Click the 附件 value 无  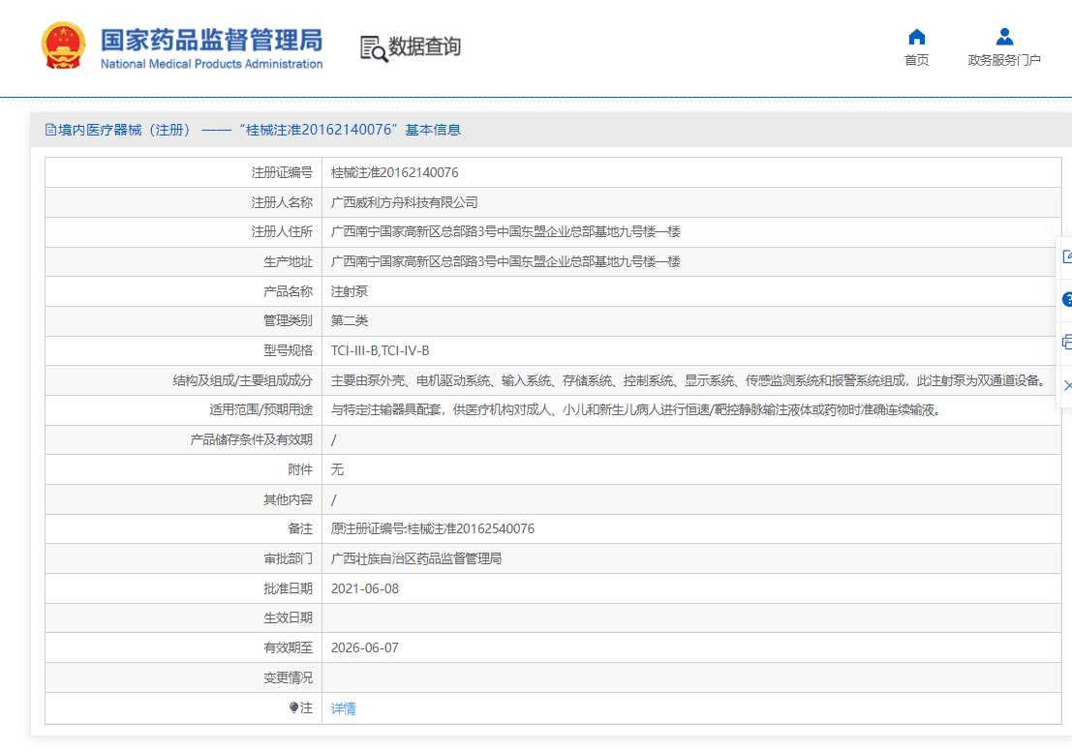click(337, 469)
